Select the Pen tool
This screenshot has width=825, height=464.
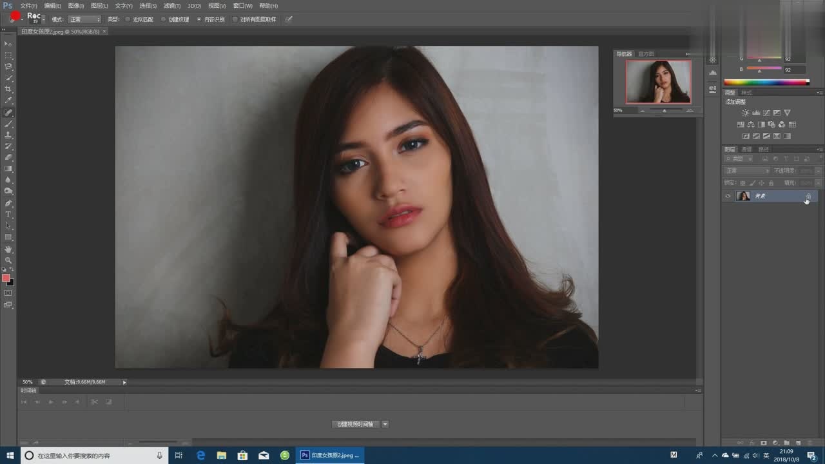(x=8, y=203)
